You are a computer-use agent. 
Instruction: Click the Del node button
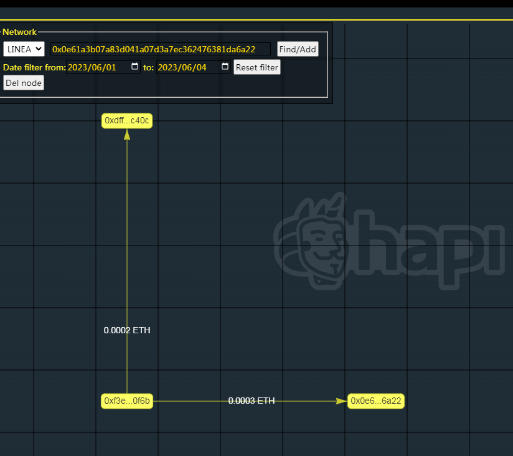(24, 83)
